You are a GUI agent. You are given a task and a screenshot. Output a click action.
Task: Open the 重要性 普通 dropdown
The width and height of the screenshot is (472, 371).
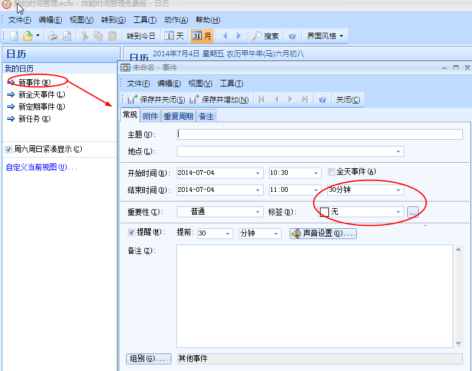[258, 212]
